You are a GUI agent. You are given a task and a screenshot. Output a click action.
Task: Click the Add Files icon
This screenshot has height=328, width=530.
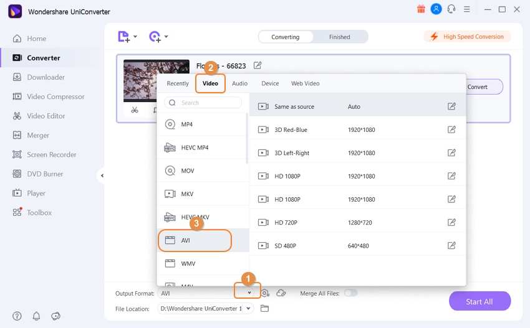click(x=123, y=37)
